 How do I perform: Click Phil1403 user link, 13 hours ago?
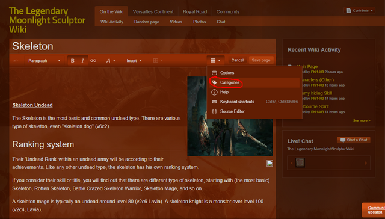(317, 85)
